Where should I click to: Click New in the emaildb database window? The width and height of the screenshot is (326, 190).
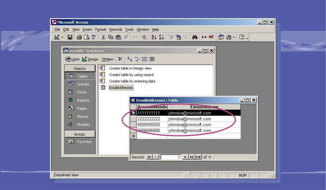click(x=107, y=59)
